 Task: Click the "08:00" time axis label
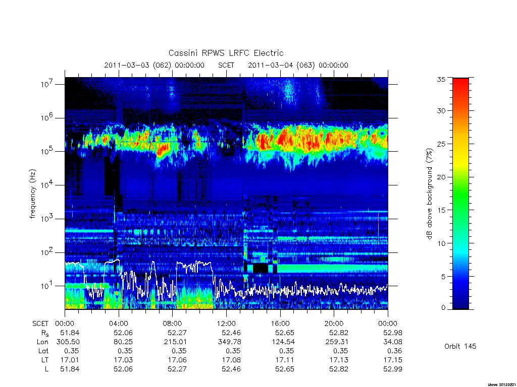pos(173,324)
